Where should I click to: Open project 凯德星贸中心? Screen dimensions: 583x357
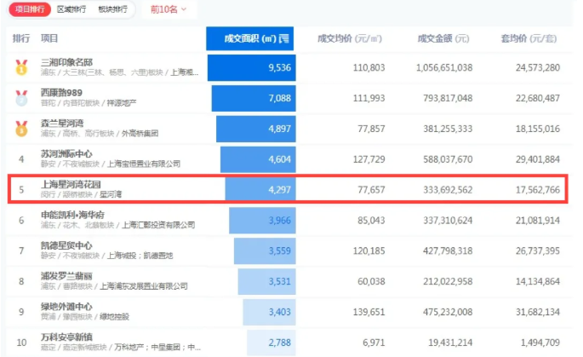[66, 245]
